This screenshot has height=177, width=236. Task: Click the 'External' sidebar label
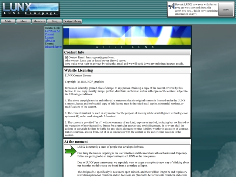click(x=49, y=44)
